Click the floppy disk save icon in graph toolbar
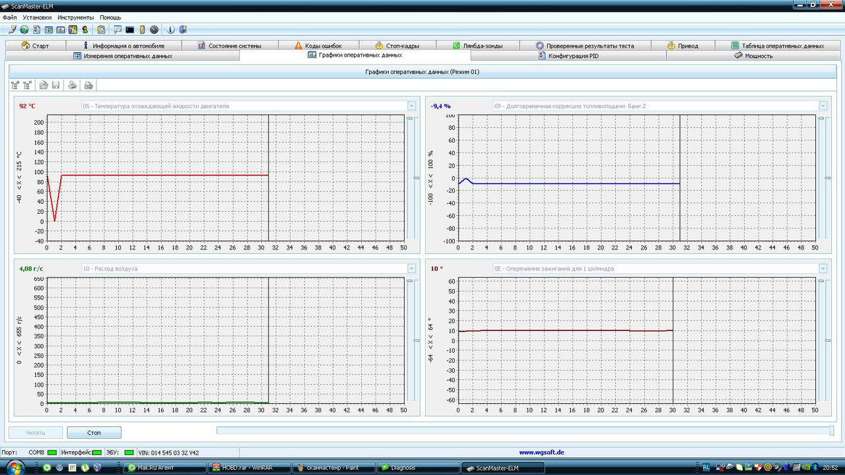Image resolution: width=845 pixels, height=475 pixels. coord(56,85)
